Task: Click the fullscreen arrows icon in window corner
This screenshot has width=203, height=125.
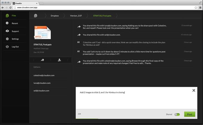Action: pyautogui.click(x=200, y=2)
